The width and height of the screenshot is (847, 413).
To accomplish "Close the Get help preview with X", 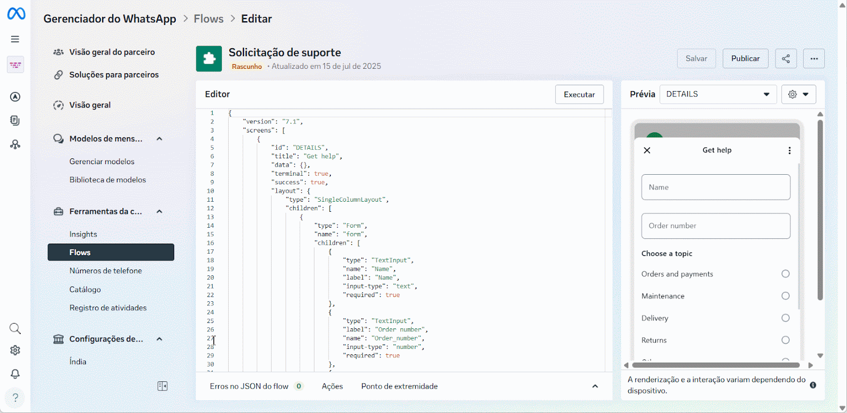I will click(647, 150).
